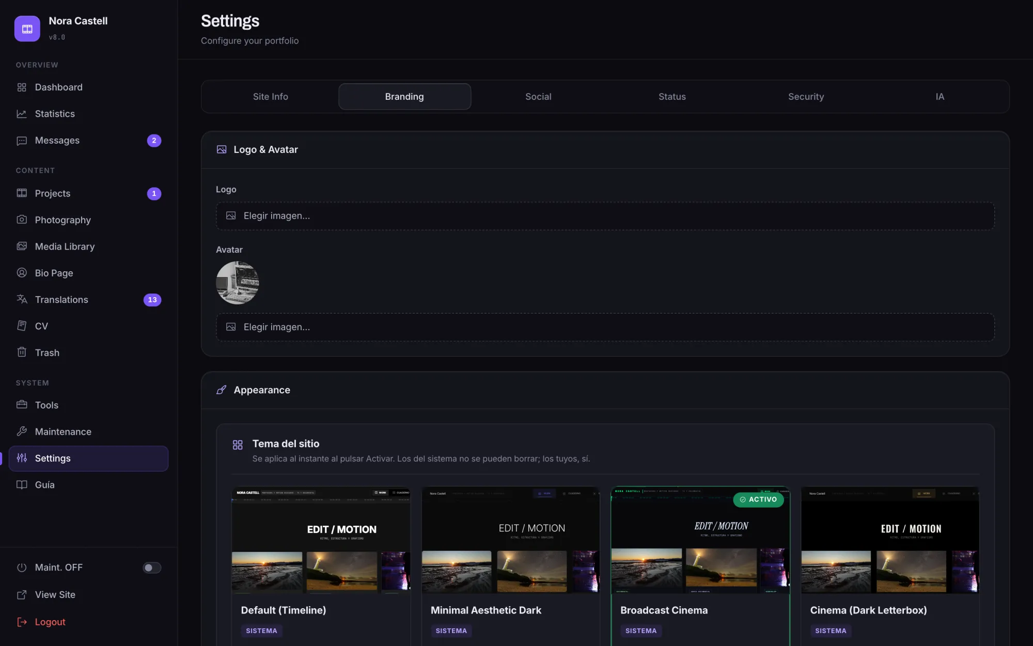The height and width of the screenshot is (646, 1033).
Task: Open Projects via the film icon
Action: click(x=22, y=193)
